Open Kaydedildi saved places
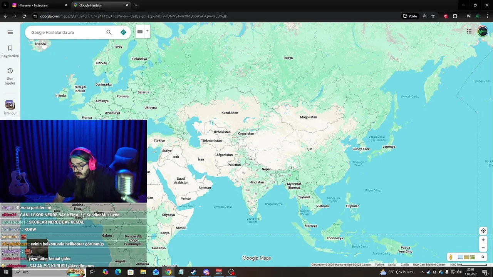The width and height of the screenshot is (493, 277). [x=10, y=52]
